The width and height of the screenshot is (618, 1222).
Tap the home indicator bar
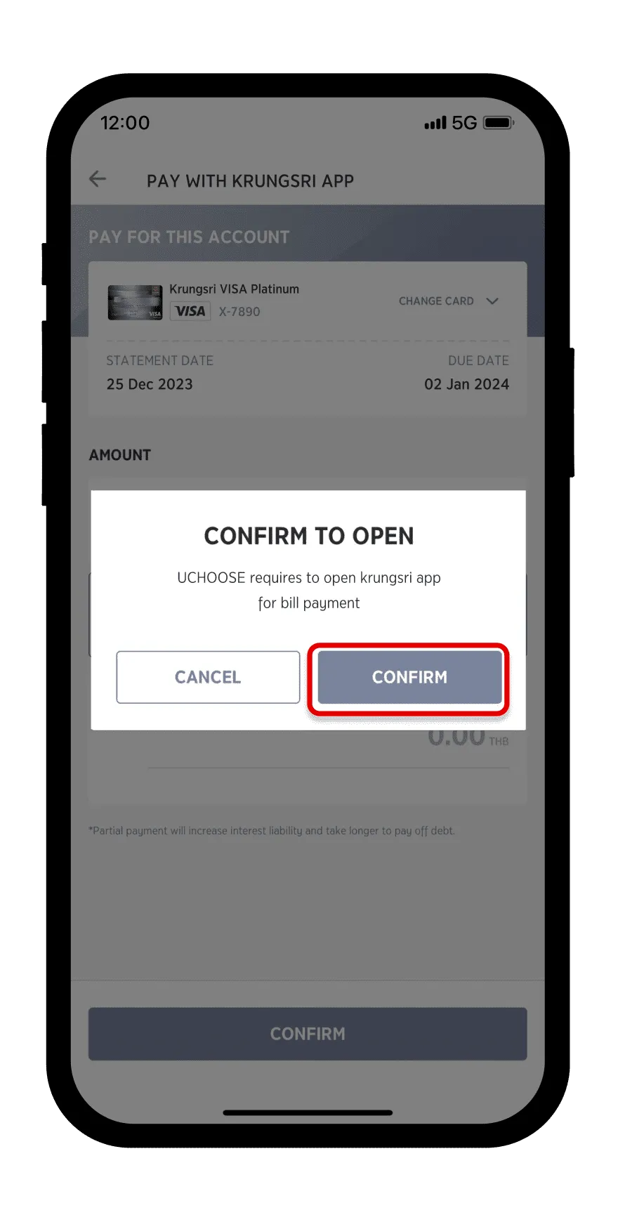click(308, 1112)
